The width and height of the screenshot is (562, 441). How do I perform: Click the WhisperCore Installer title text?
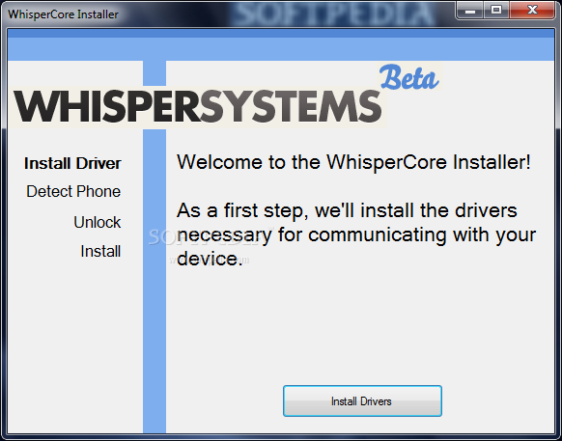click(x=63, y=14)
